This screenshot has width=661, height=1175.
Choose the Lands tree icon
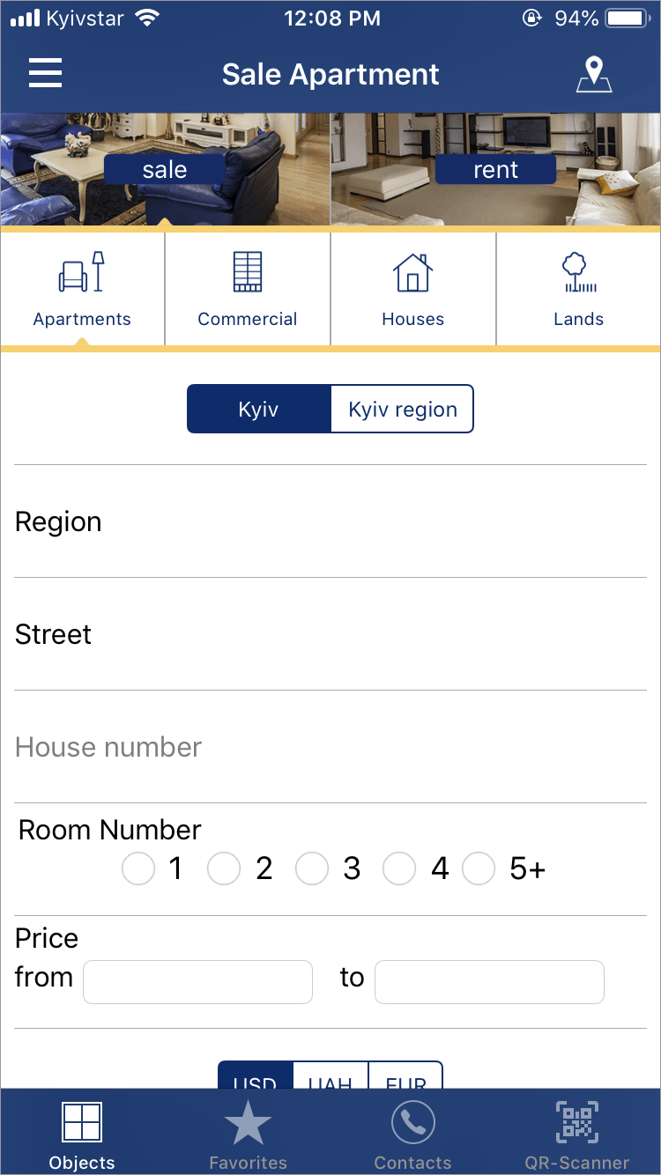click(579, 272)
